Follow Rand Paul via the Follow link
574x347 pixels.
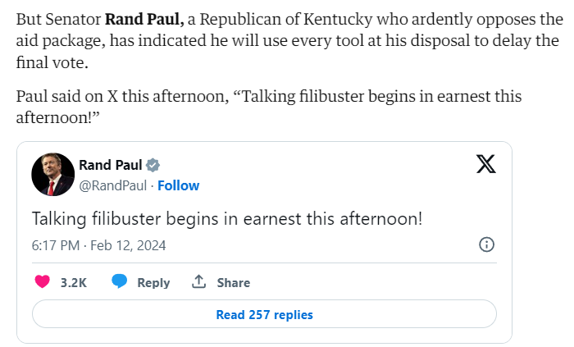coord(179,185)
